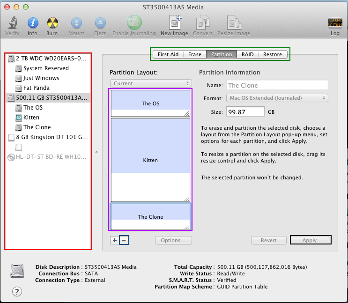Viewport: 348px width, 303px height.
Task: Switch to the Erase tab
Action: click(x=195, y=54)
